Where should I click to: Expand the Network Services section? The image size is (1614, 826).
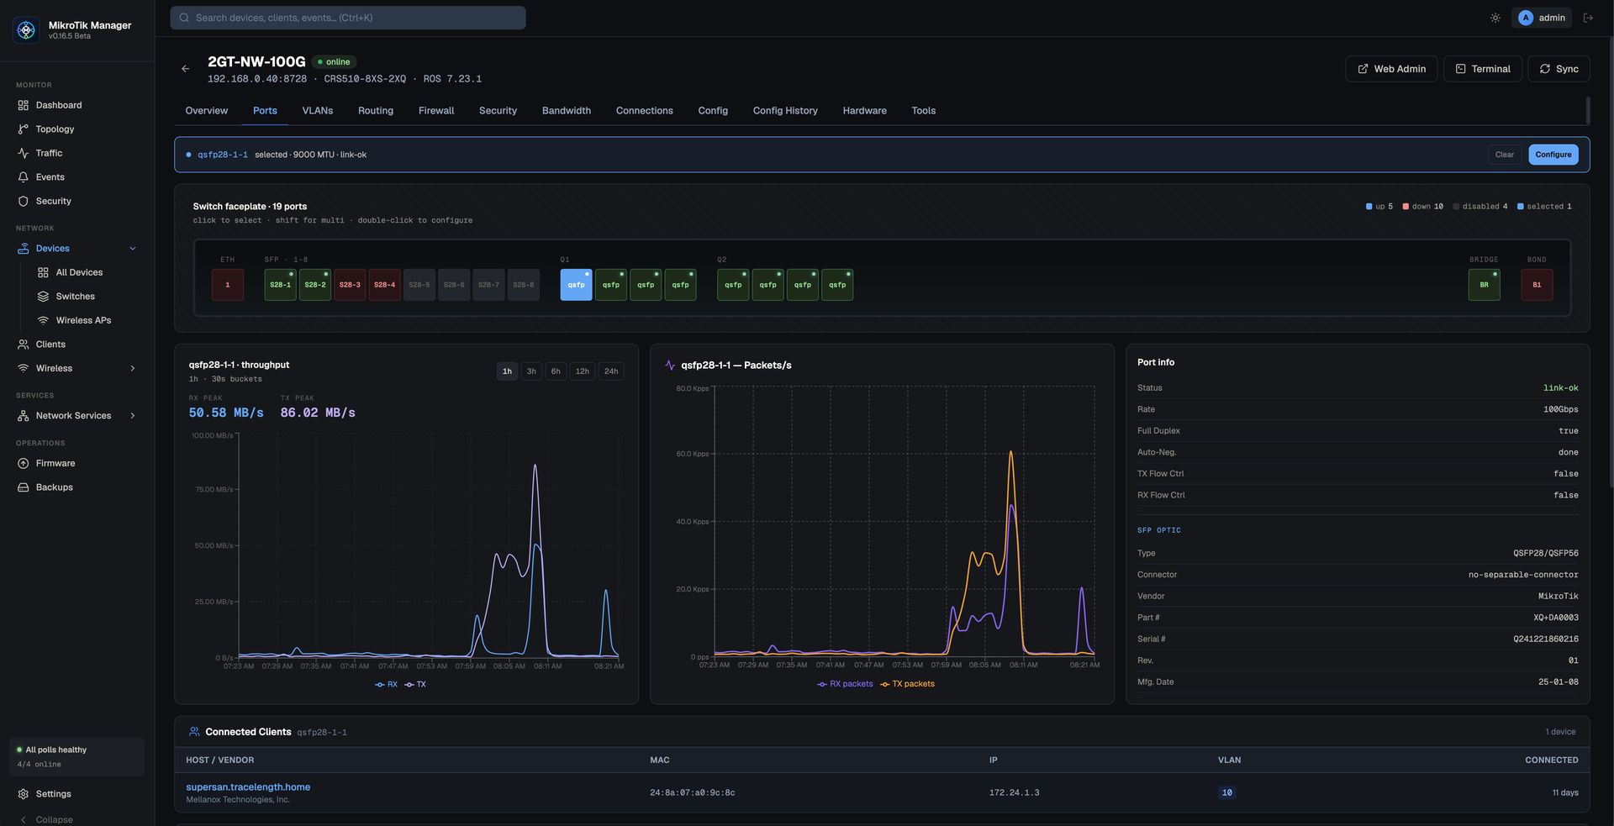pos(132,416)
